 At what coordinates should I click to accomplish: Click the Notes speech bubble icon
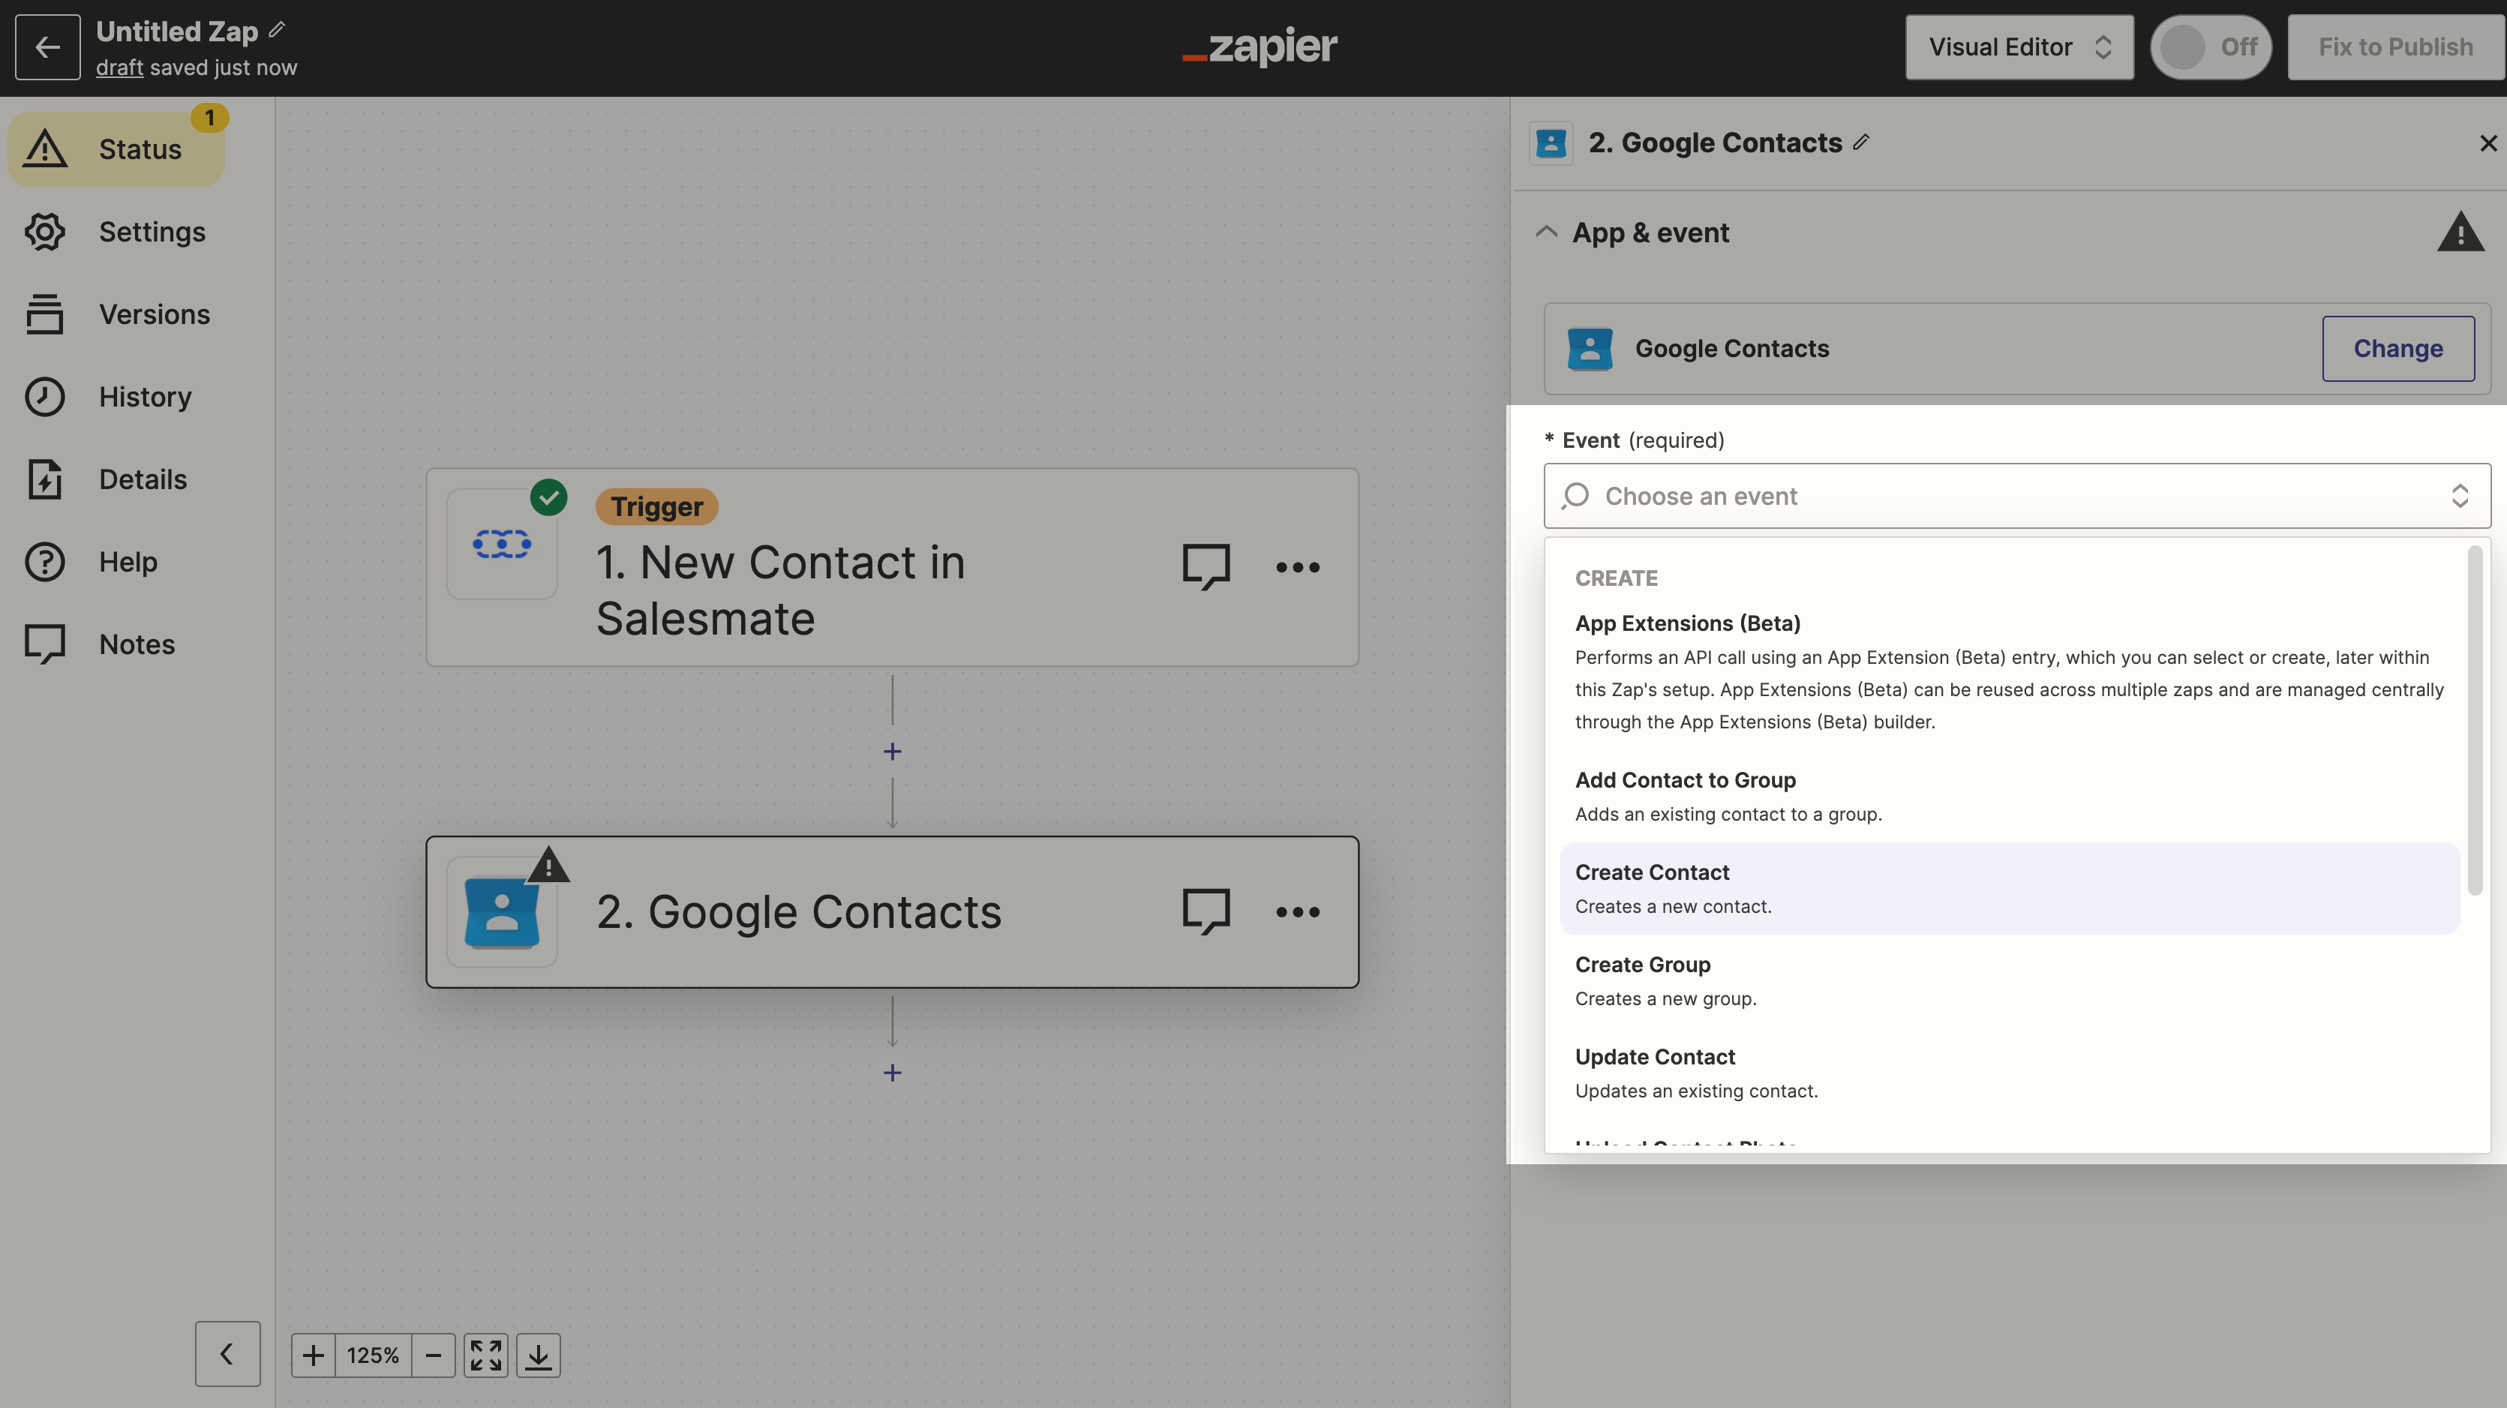pos(45,644)
